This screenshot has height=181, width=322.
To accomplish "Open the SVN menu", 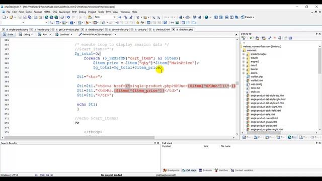I will pyautogui.click(x=108, y=12).
